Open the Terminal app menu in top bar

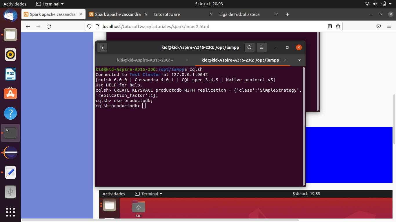(x=50, y=4)
